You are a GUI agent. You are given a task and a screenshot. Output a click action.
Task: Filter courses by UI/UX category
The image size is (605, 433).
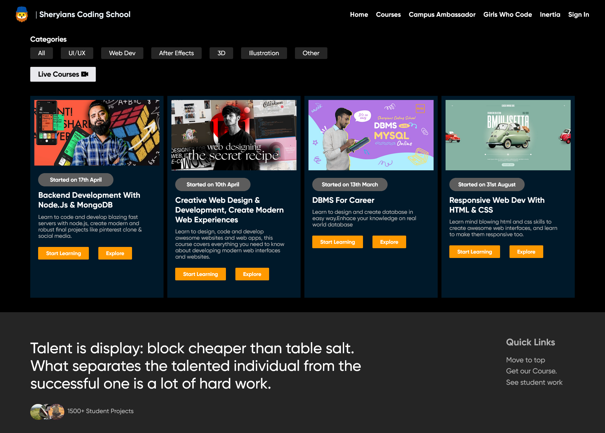tap(77, 53)
